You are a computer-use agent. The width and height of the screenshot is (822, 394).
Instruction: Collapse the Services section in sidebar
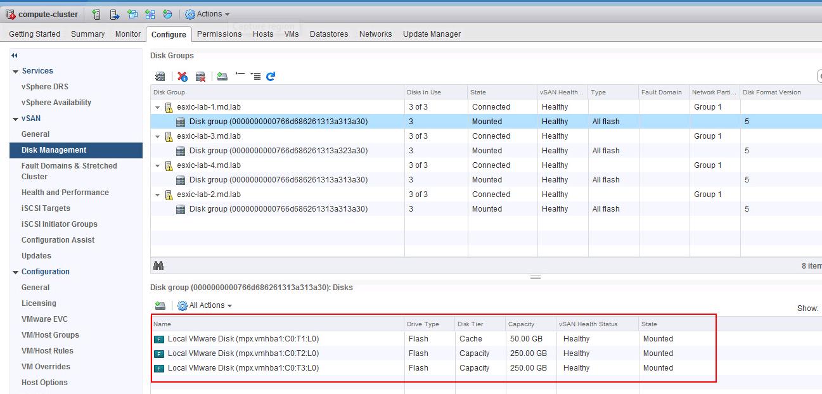pyautogui.click(x=15, y=71)
